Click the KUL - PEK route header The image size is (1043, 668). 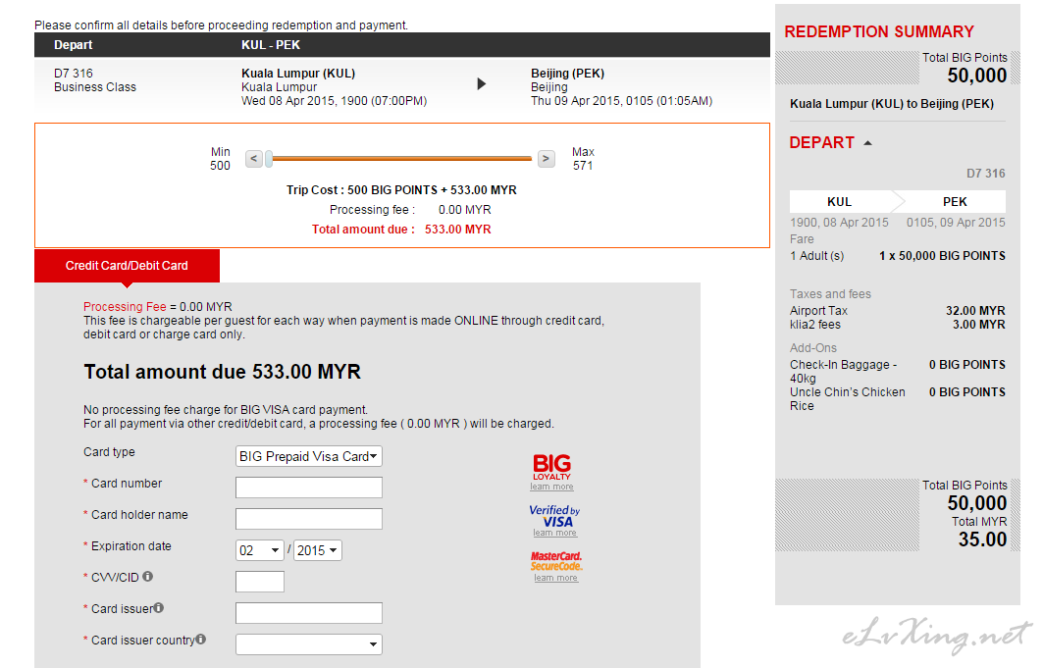[x=271, y=45]
